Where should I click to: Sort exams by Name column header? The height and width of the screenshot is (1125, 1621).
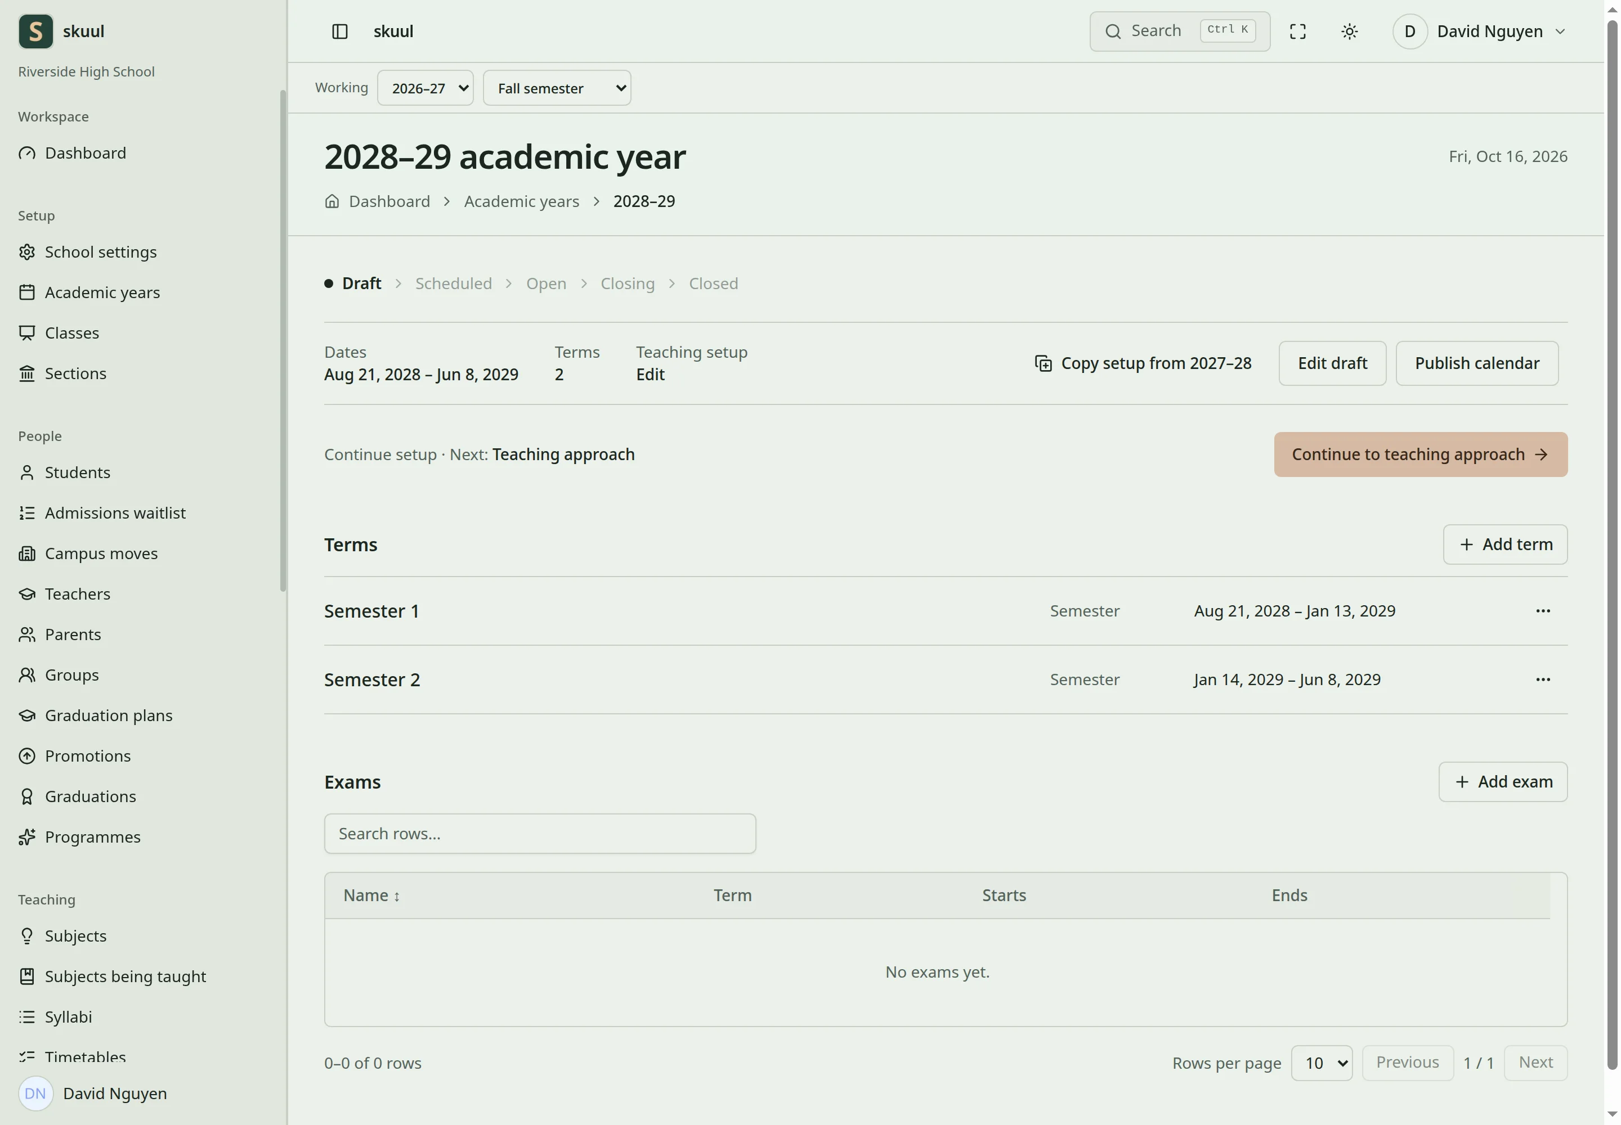click(371, 895)
